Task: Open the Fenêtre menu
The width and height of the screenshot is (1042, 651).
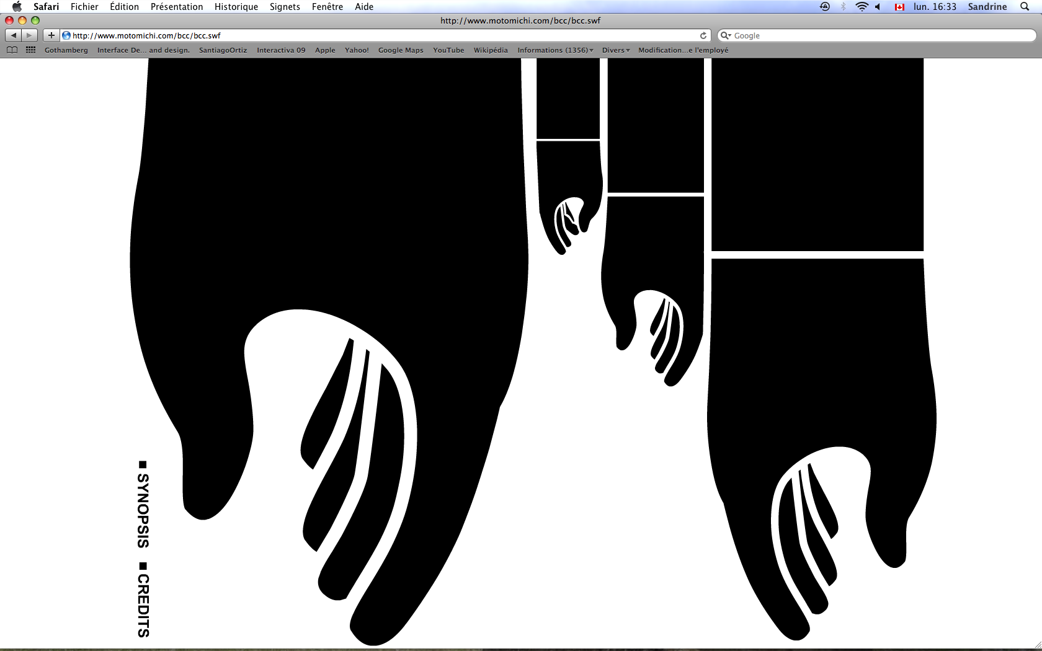Action: (x=327, y=7)
